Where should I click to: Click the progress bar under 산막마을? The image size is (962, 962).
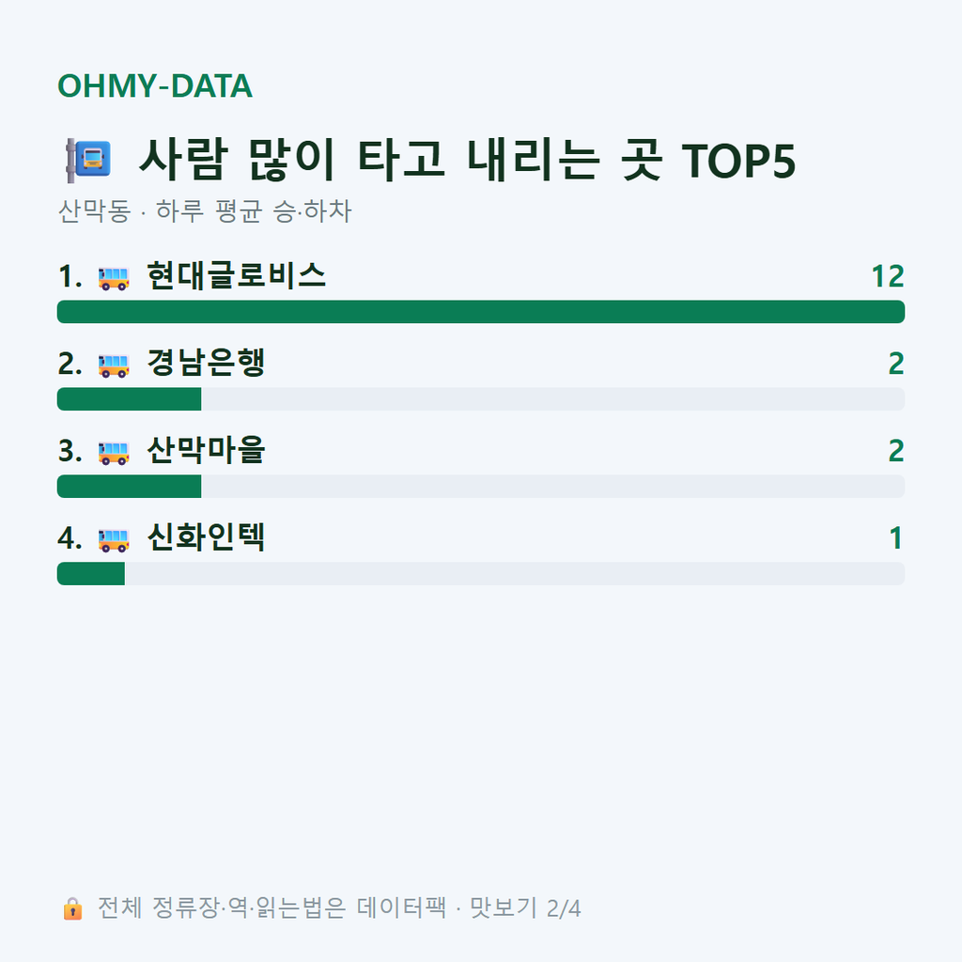point(481,487)
